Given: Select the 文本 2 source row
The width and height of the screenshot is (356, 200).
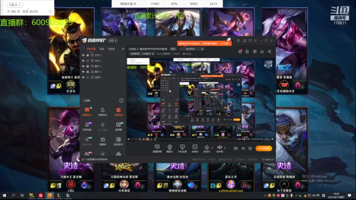Looking at the screenshot, I should [103, 55].
